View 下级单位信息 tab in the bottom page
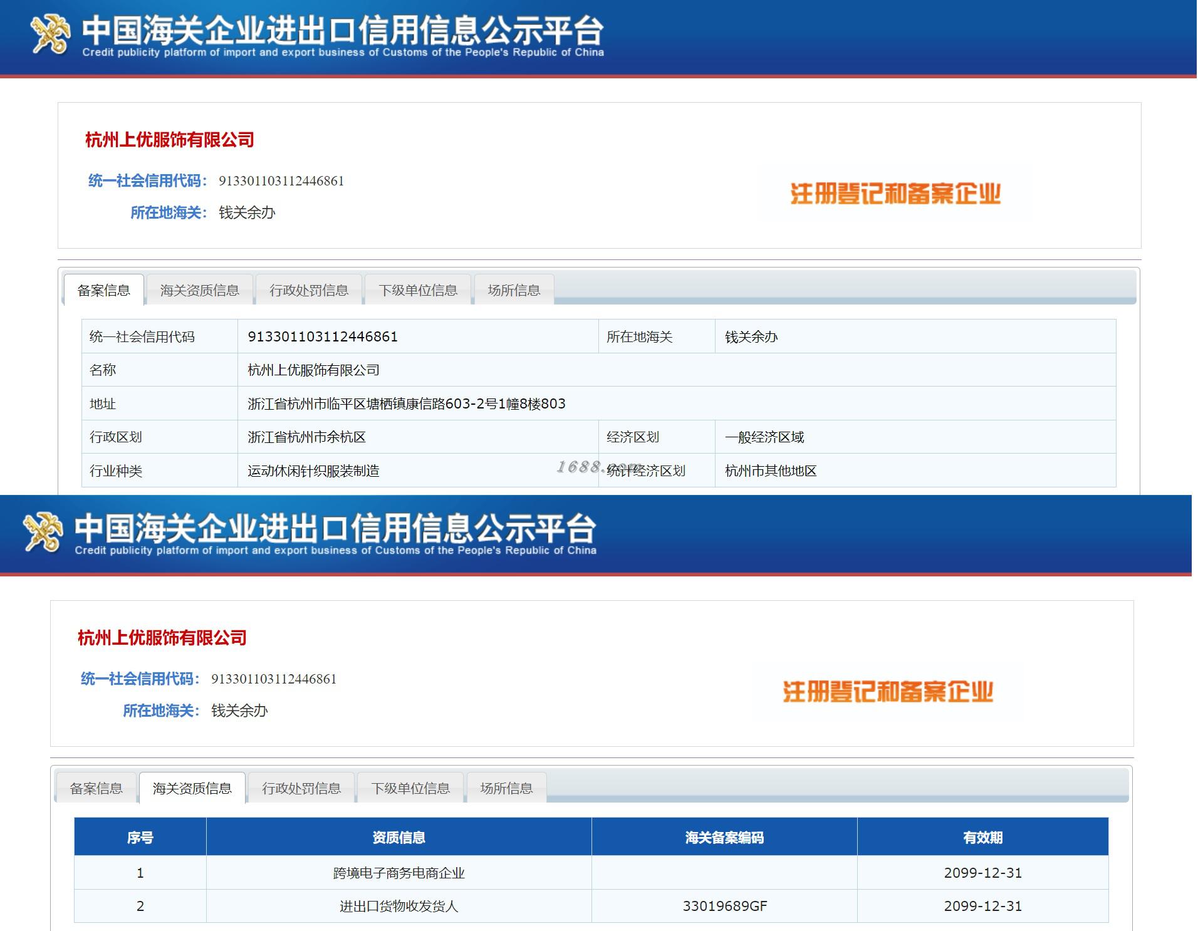 pos(410,788)
